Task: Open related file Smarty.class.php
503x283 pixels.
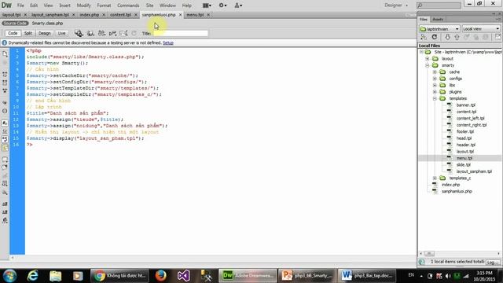Action: 47,23
